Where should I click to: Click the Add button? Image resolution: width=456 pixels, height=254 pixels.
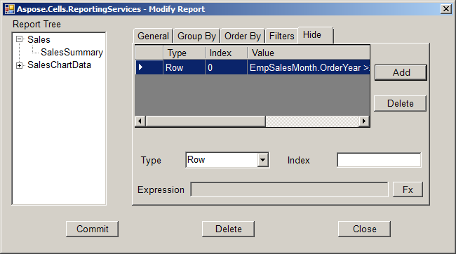click(x=401, y=72)
